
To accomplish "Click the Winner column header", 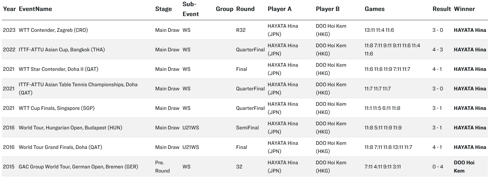I will pyautogui.click(x=464, y=9).
